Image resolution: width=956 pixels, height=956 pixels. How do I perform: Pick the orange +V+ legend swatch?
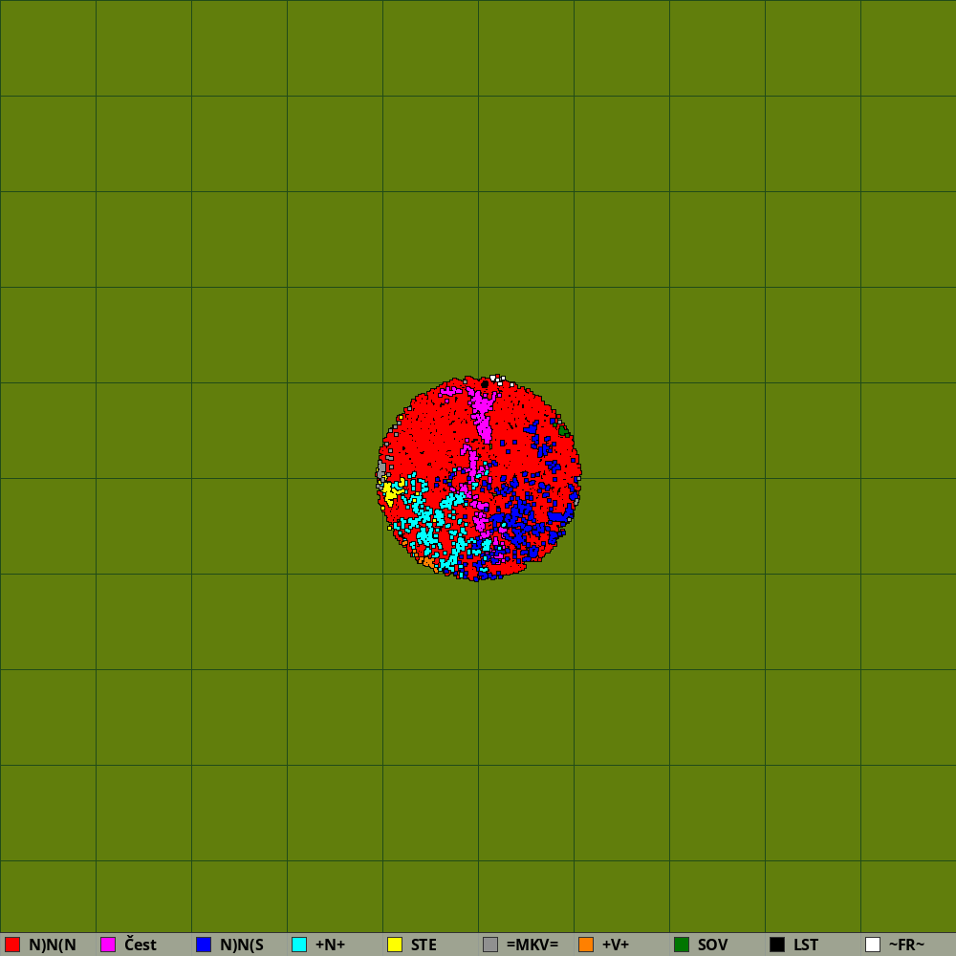click(586, 945)
